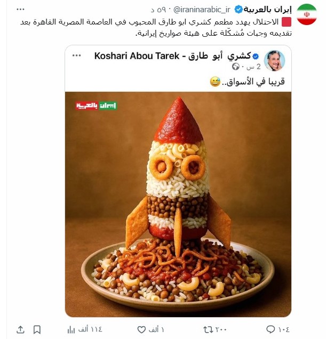This screenshot has height=339, width=326.
Task: Open the Iran flag profile avatar
Action: click(x=306, y=14)
